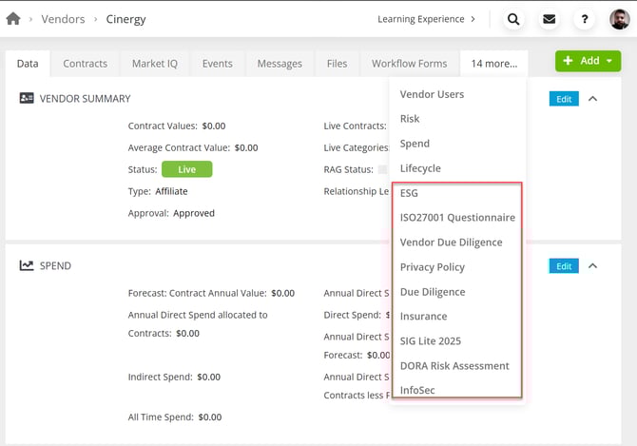The height and width of the screenshot is (446, 637).
Task: Click the Vendor Summary card icon
Action: 27,98
